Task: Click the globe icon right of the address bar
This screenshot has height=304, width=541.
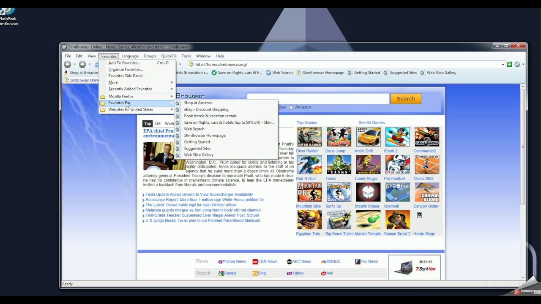Action: [517, 64]
